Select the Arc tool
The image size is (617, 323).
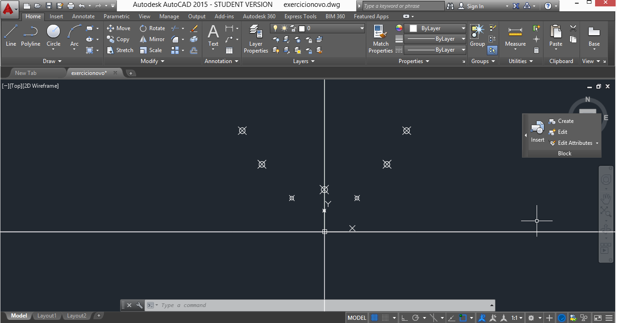74,36
